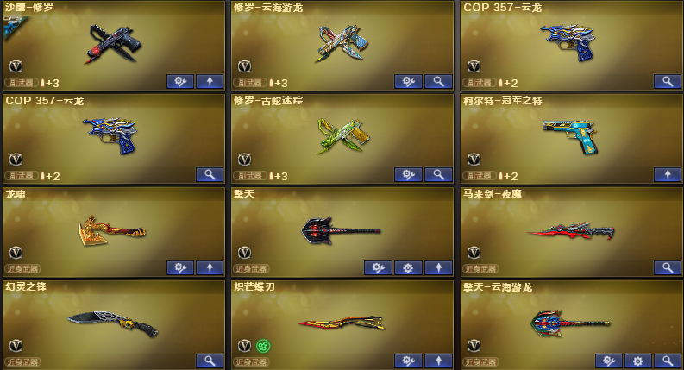The width and height of the screenshot is (684, 370).
Task: Click the green circular badge on 炽芒蝶刃
Action: pos(262,346)
